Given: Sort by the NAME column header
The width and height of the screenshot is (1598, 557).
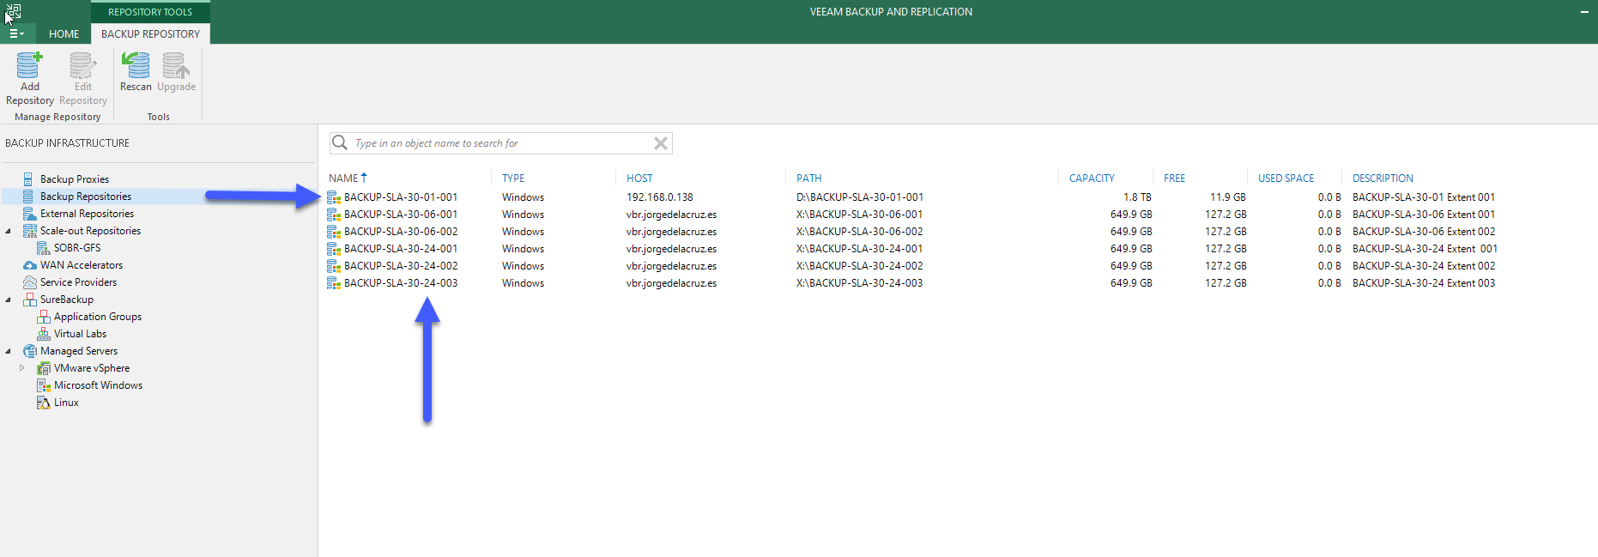Looking at the screenshot, I should [343, 179].
